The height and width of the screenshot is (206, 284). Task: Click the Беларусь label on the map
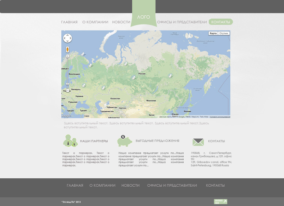pos(76,89)
